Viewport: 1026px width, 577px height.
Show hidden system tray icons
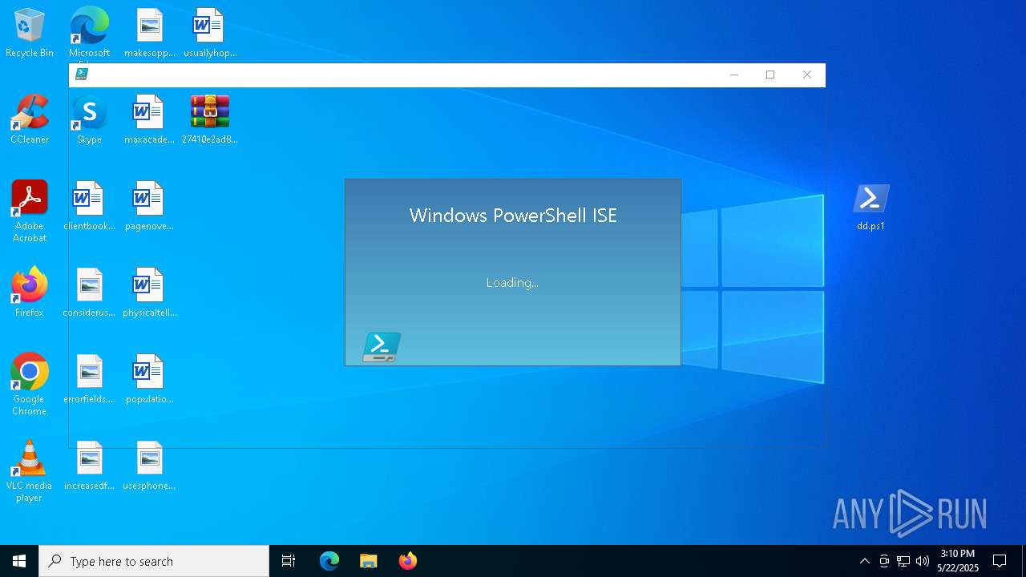point(864,561)
